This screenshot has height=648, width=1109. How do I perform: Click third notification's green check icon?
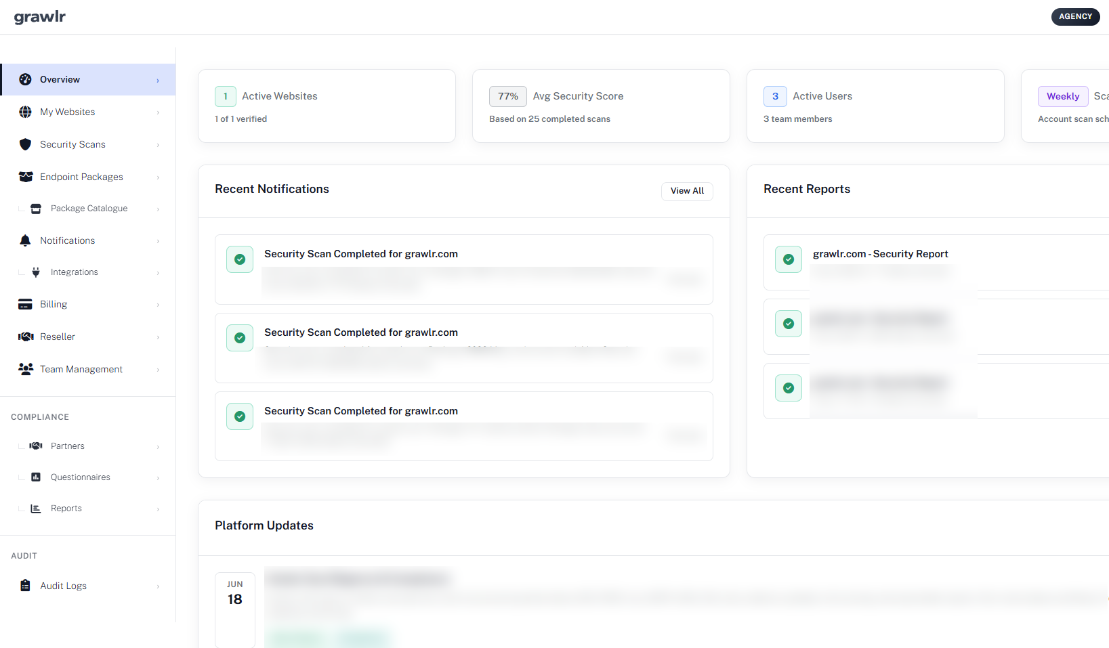tap(240, 416)
